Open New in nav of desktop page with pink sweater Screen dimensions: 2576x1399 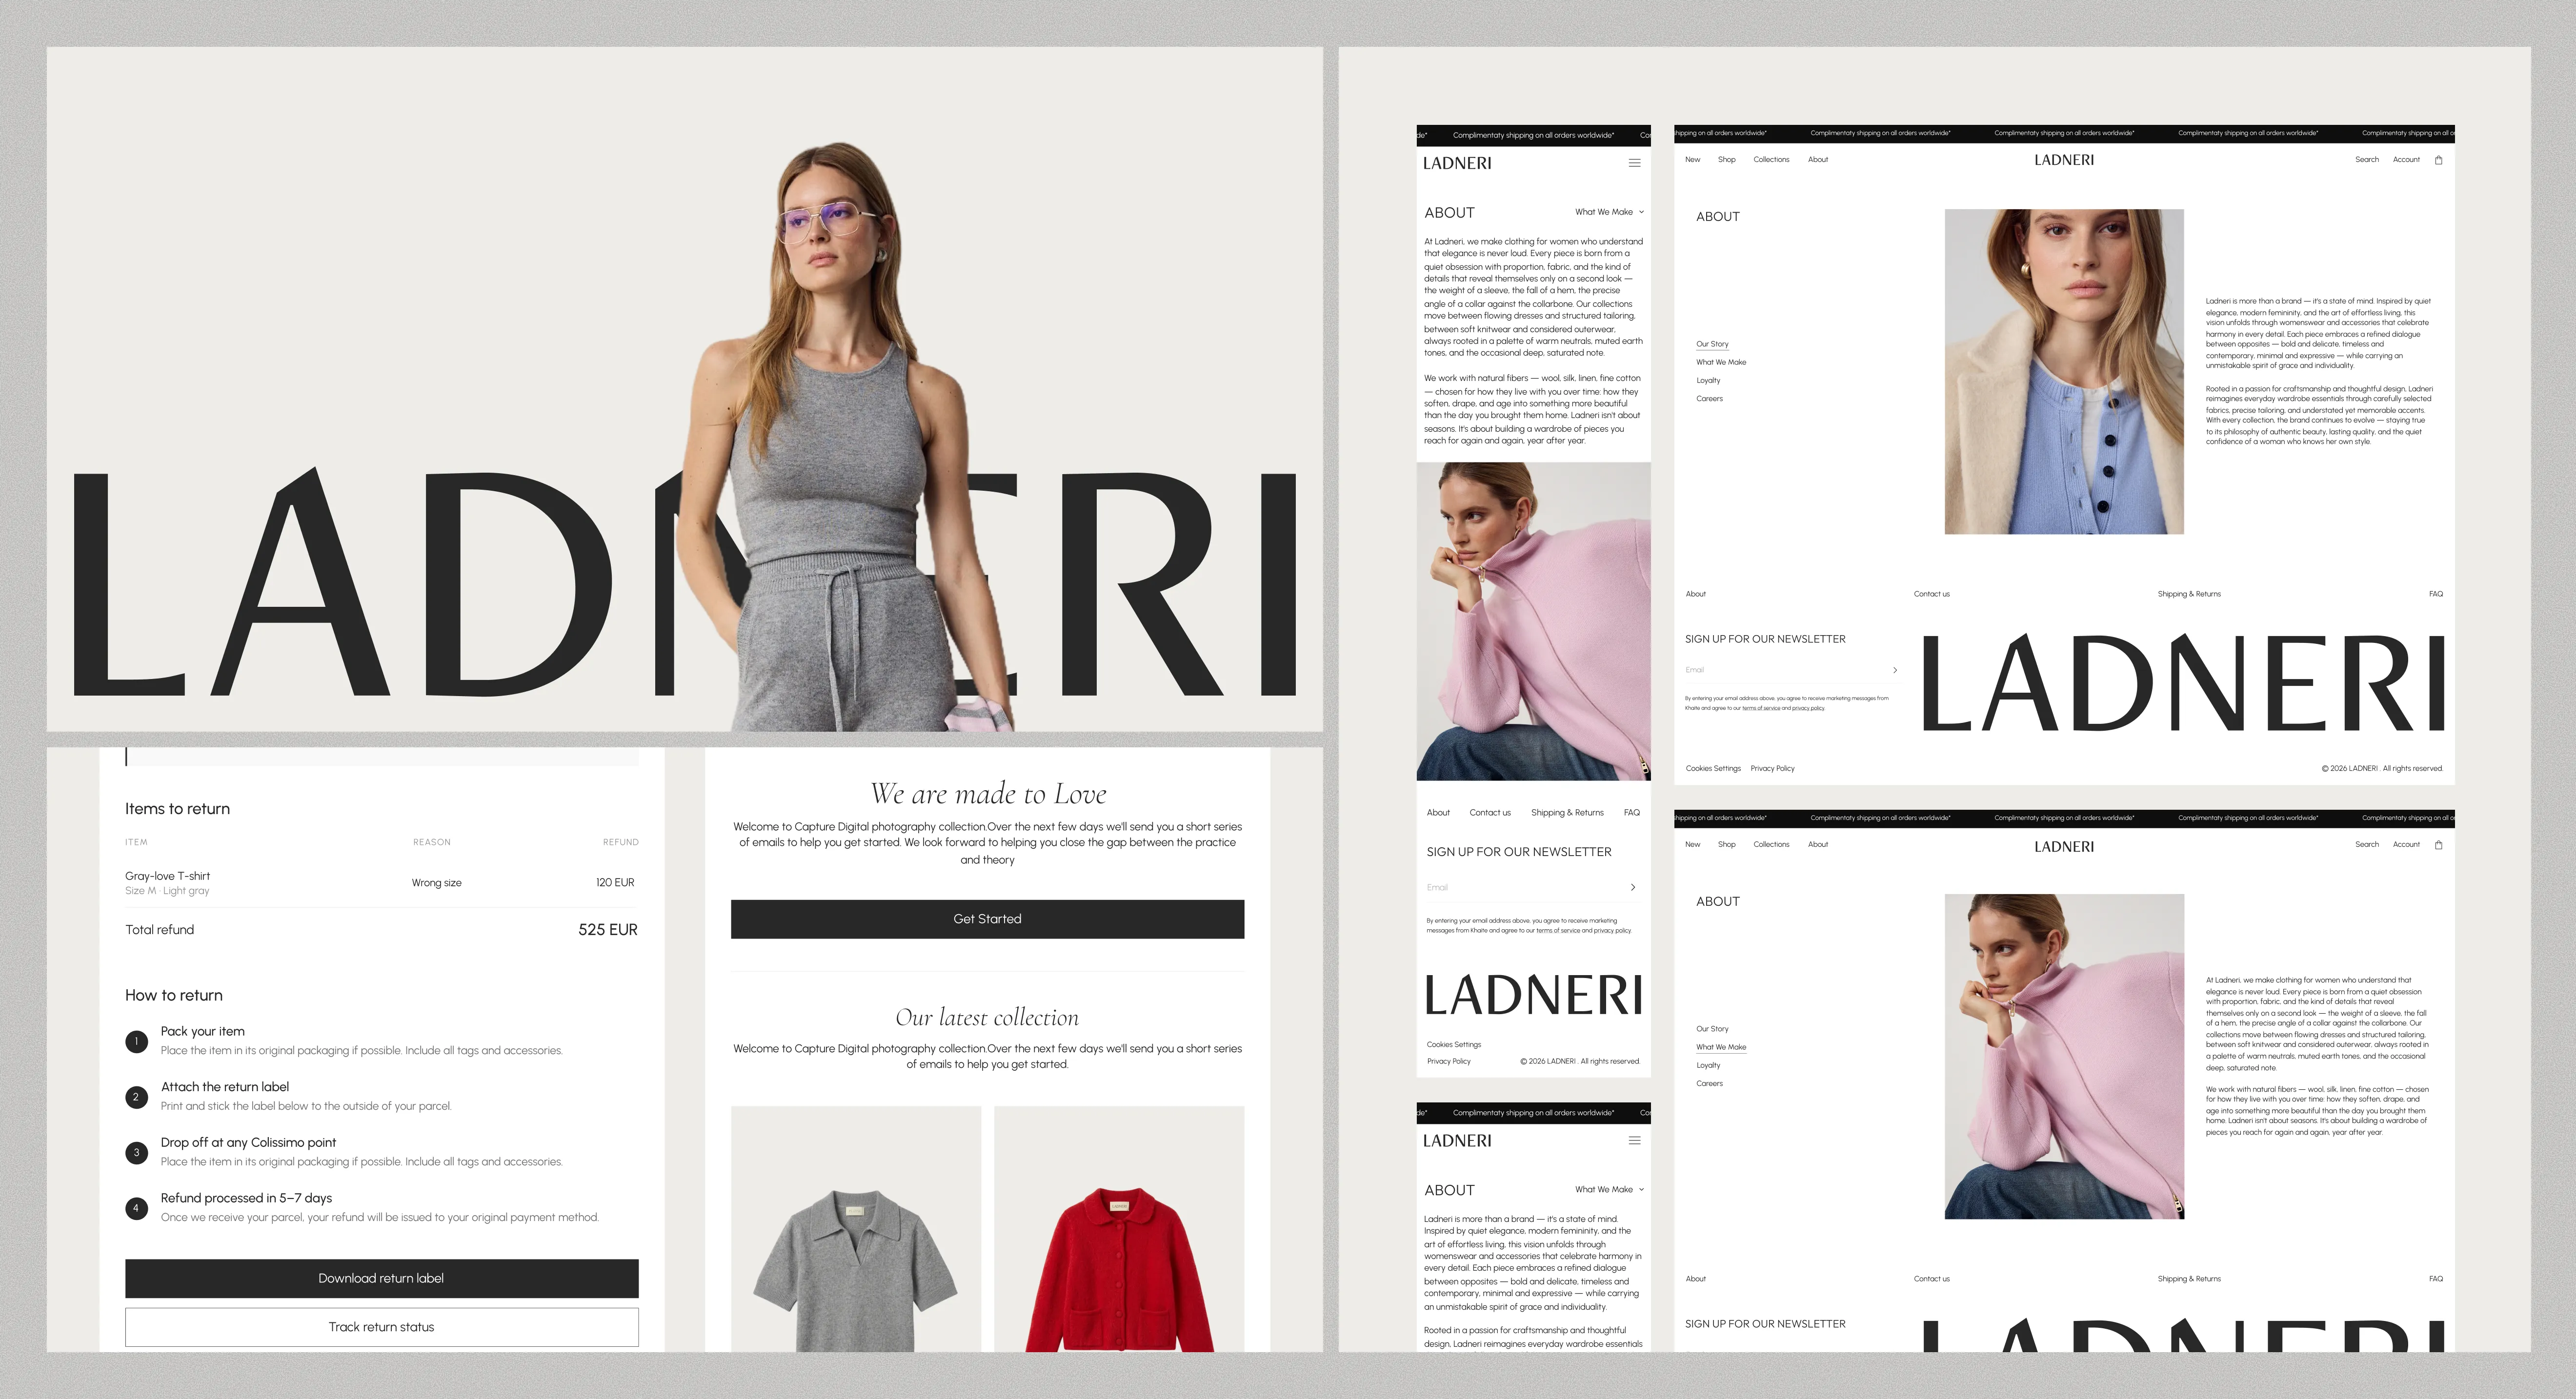[1692, 845]
